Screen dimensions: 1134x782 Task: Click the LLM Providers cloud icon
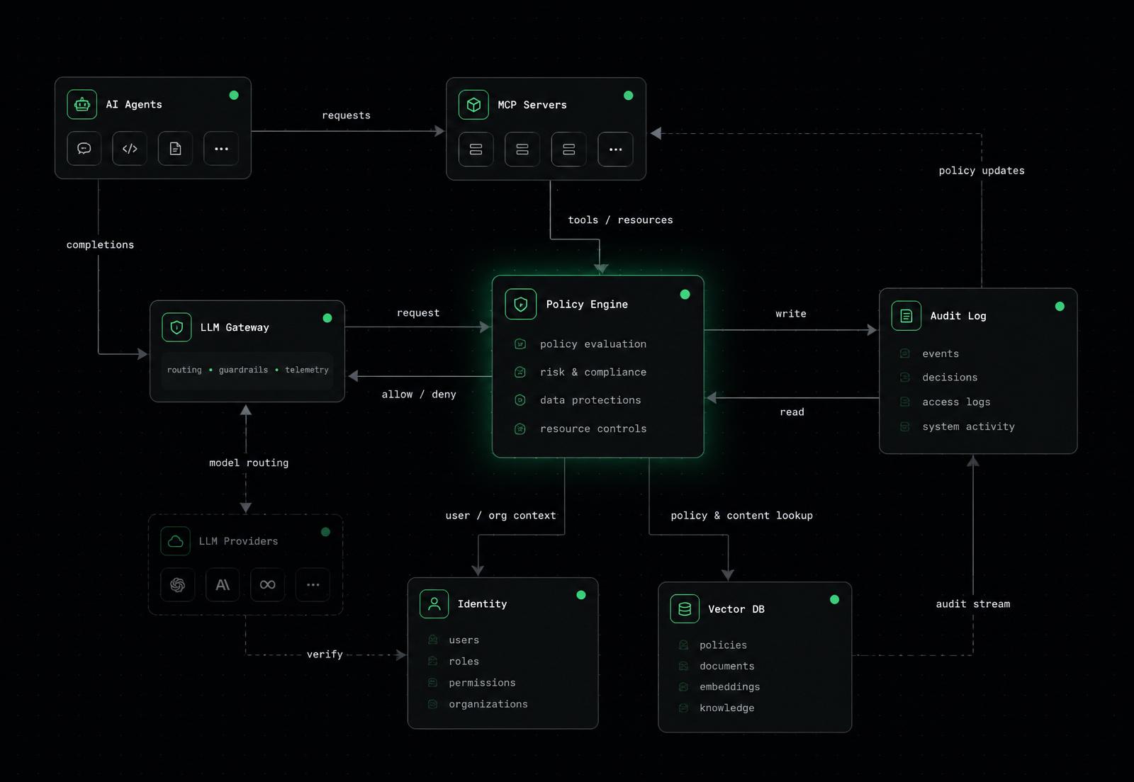pos(175,541)
